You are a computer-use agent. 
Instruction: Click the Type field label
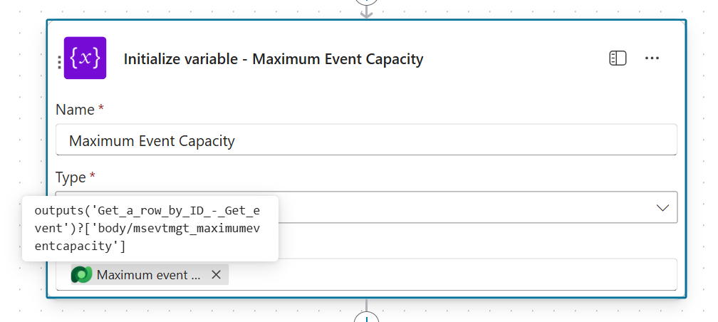tap(71, 177)
